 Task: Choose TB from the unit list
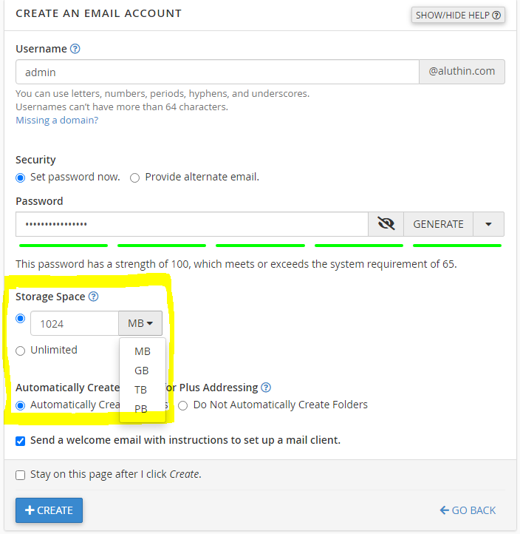pos(141,390)
